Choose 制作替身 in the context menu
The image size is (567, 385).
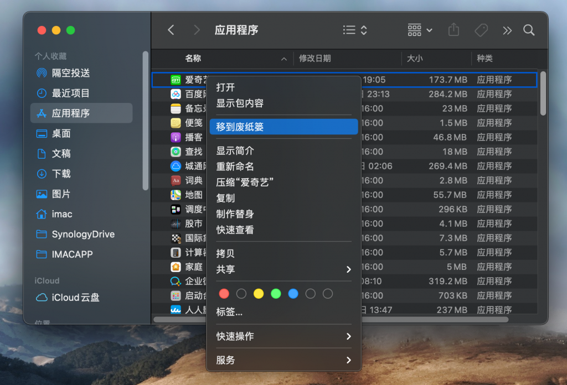(283, 214)
